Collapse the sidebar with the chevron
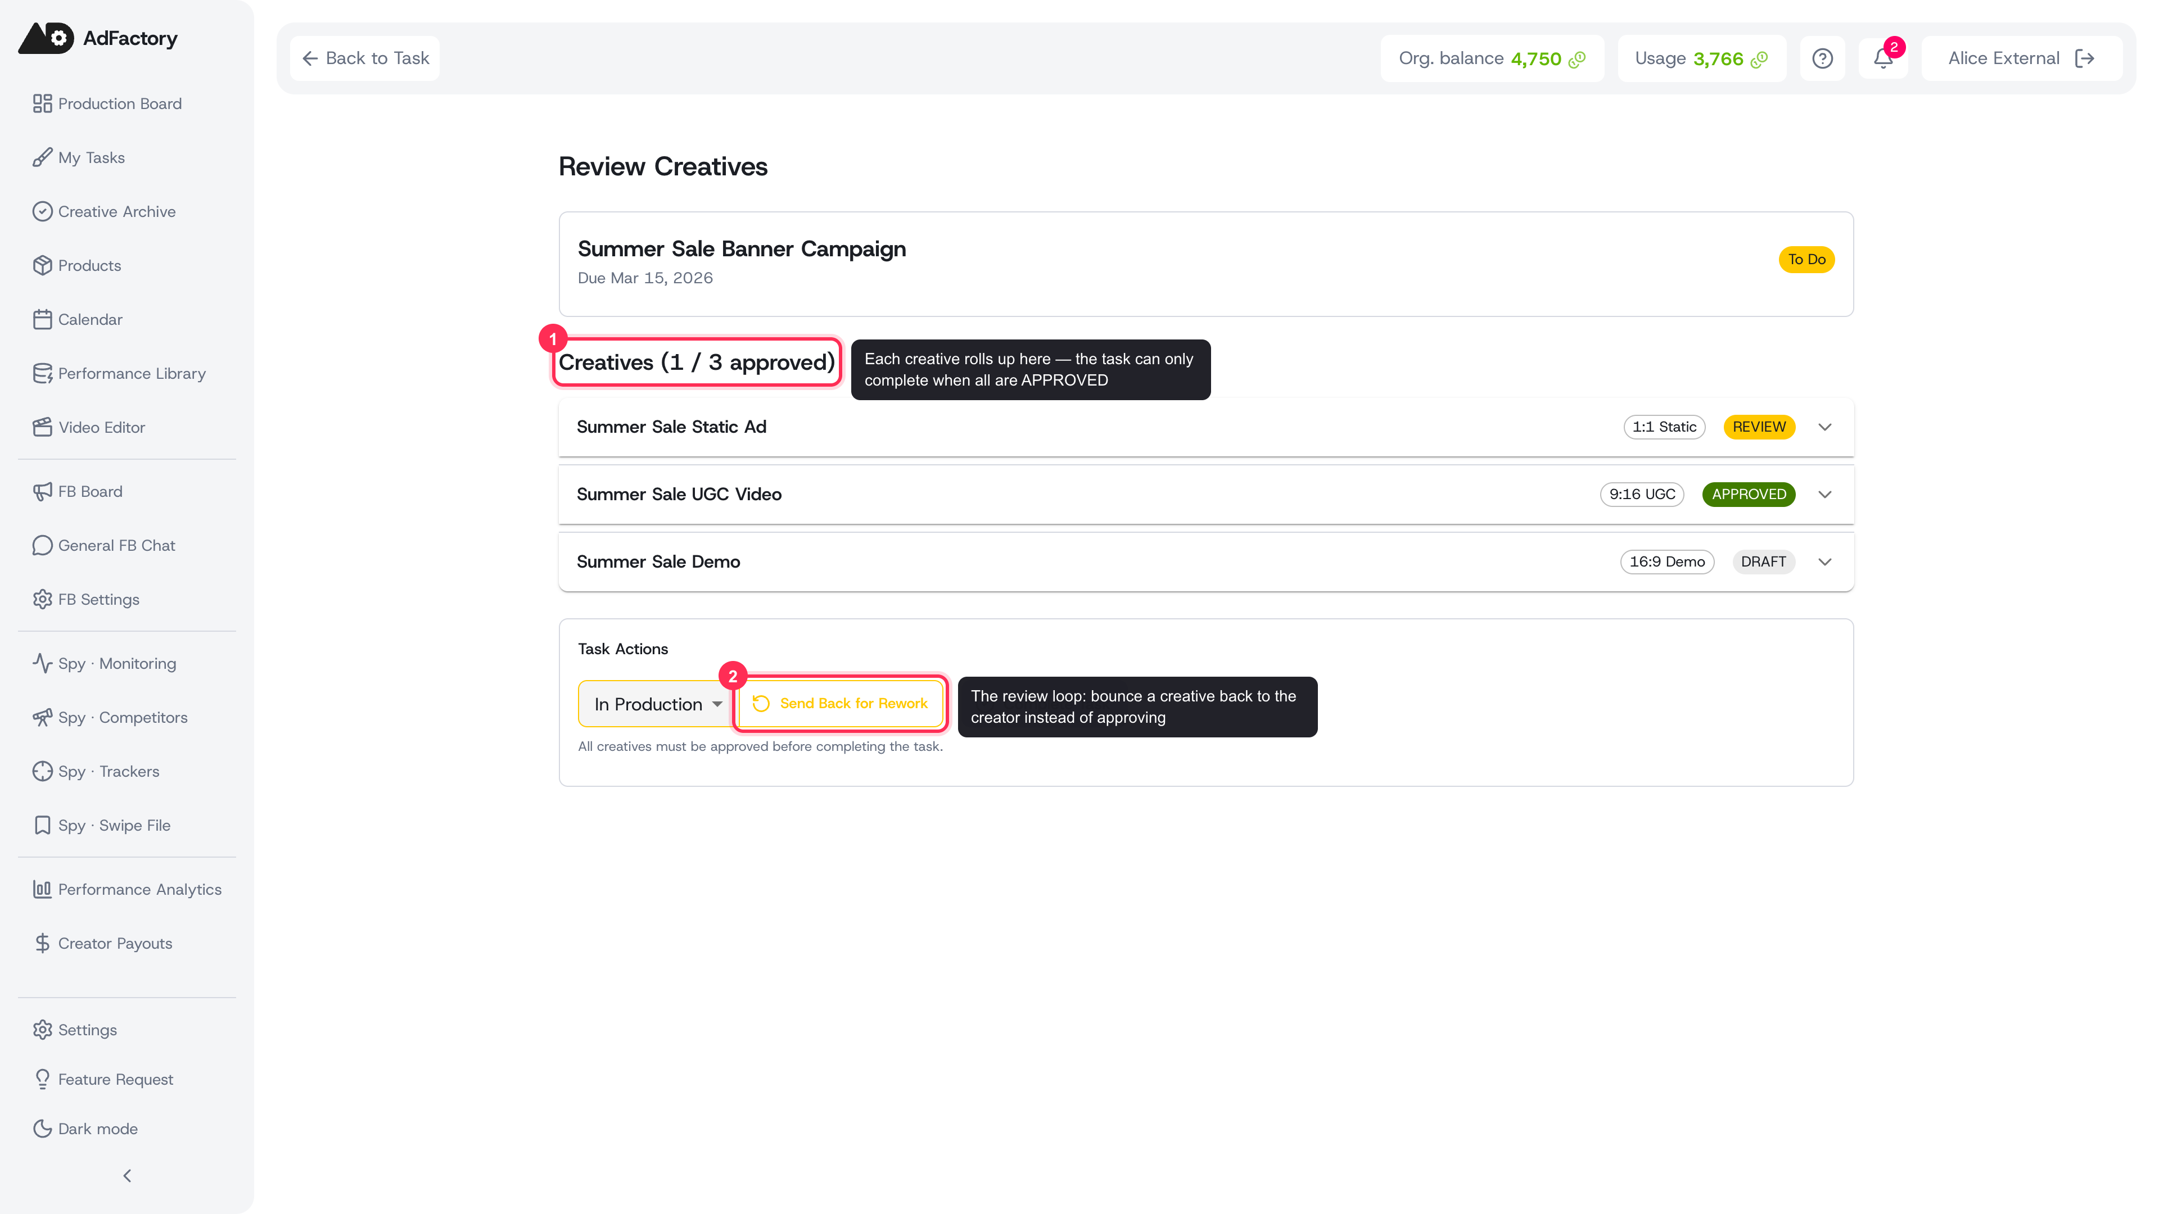Image resolution: width=2159 pixels, height=1214 pixels. (x=128, y=1176)
